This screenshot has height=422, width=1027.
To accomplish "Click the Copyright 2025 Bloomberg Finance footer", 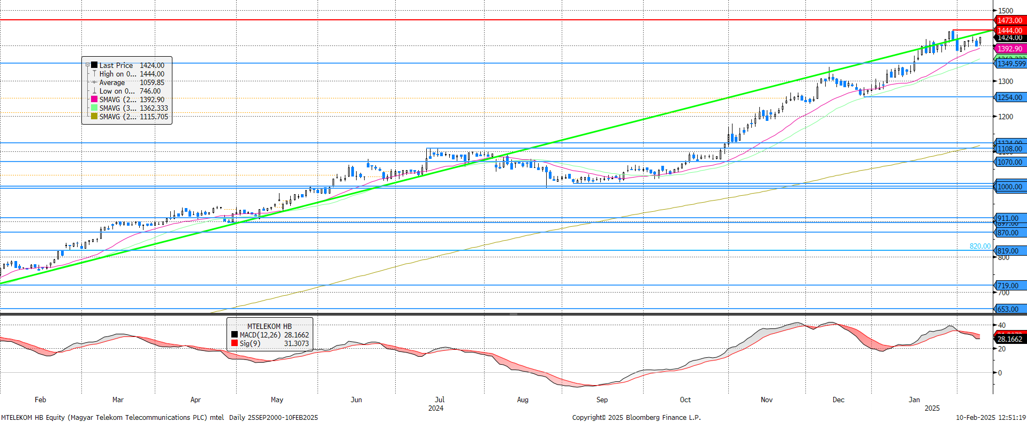I will (636, 417).
